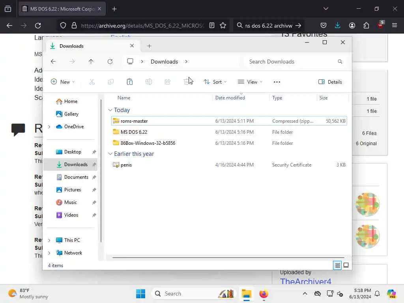The image size is (404, 303).
Task: Open the New dropdown menu
Action: (x=63, y=82)
